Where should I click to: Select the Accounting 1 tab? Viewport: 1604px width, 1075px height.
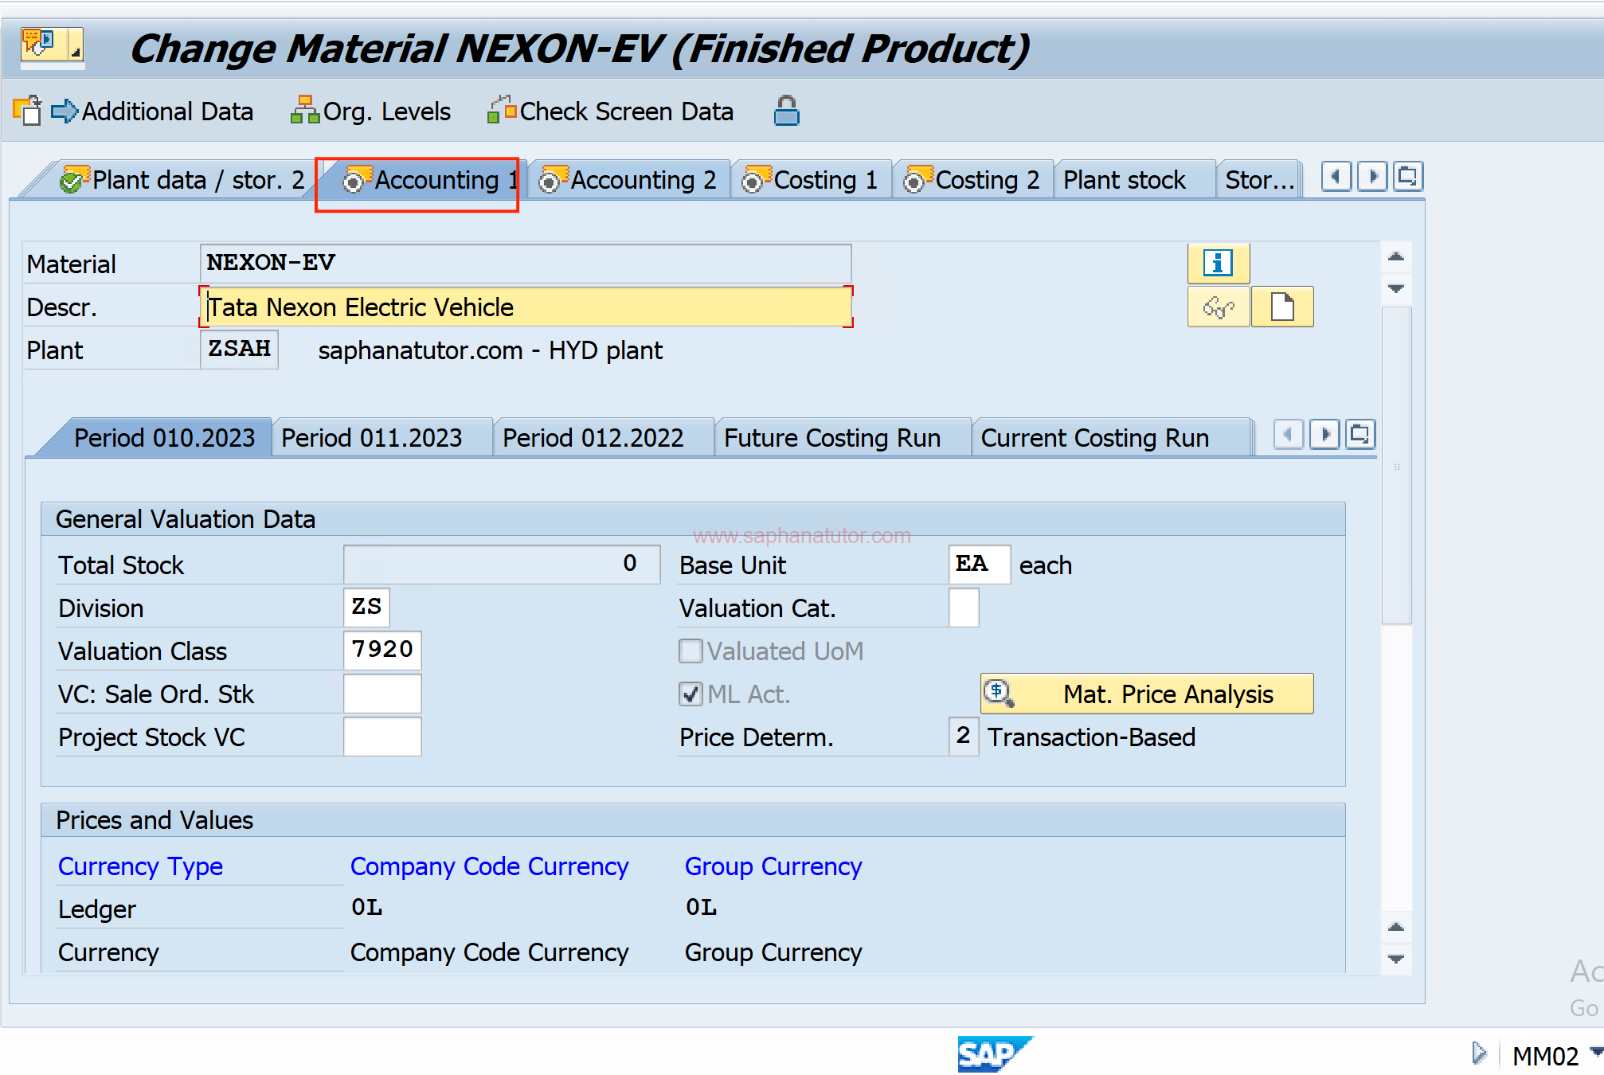click(430, 180)
